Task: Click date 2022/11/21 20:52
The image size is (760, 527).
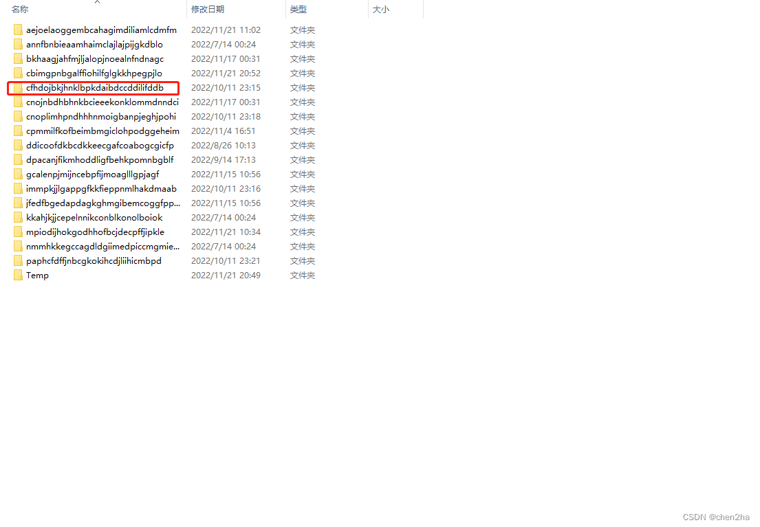Action: (226, 73)
